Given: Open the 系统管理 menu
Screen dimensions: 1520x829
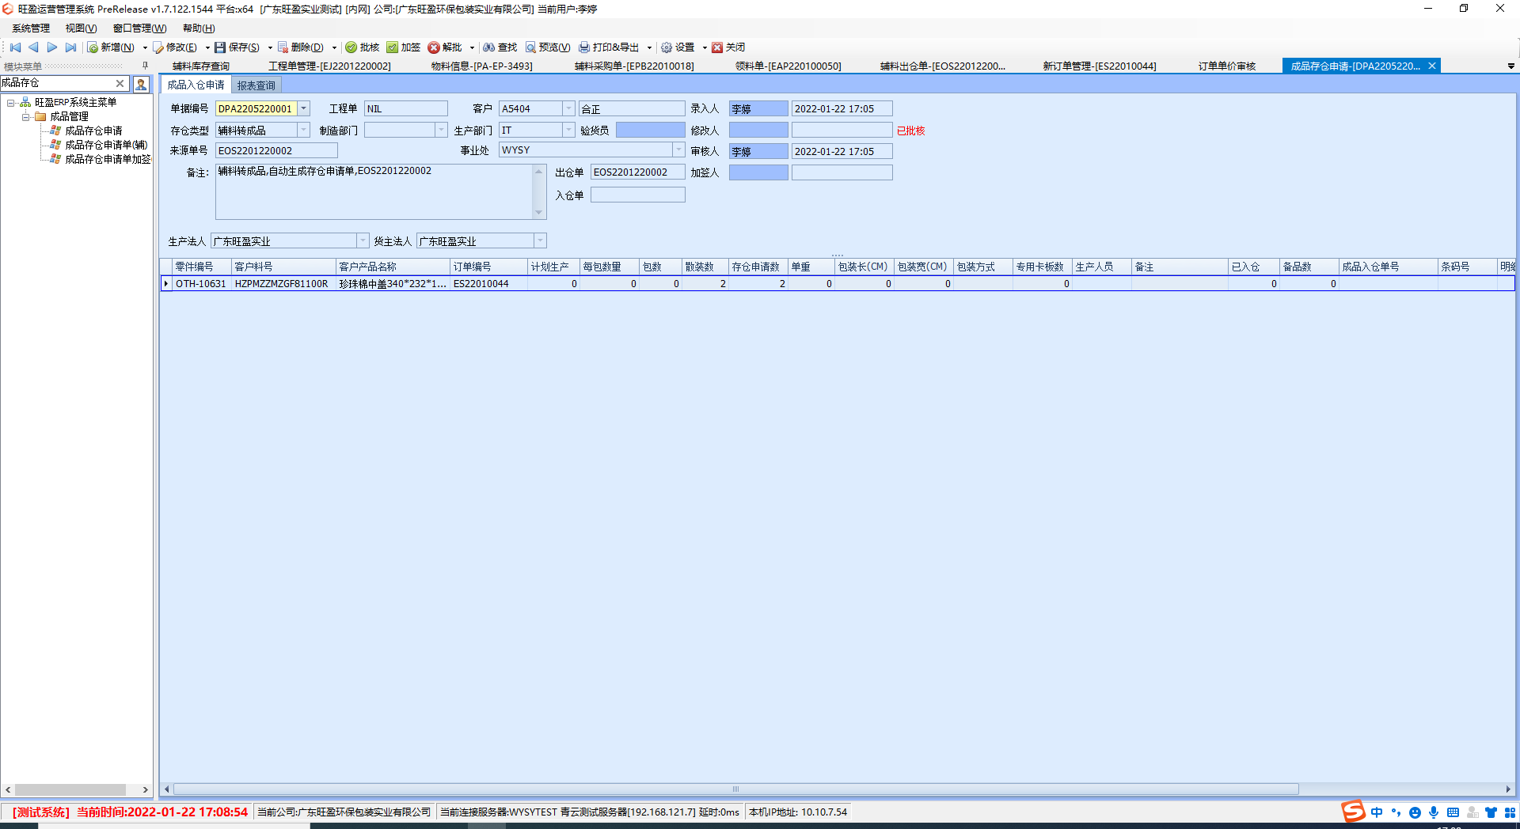Looking at the screenshot, I should point(31,28).
